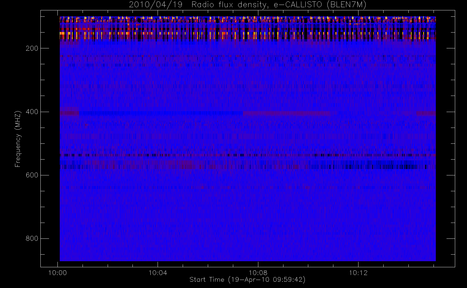Click the plot title mentioning e-CALLISTO (BLEN7M)

click(248, 5)
